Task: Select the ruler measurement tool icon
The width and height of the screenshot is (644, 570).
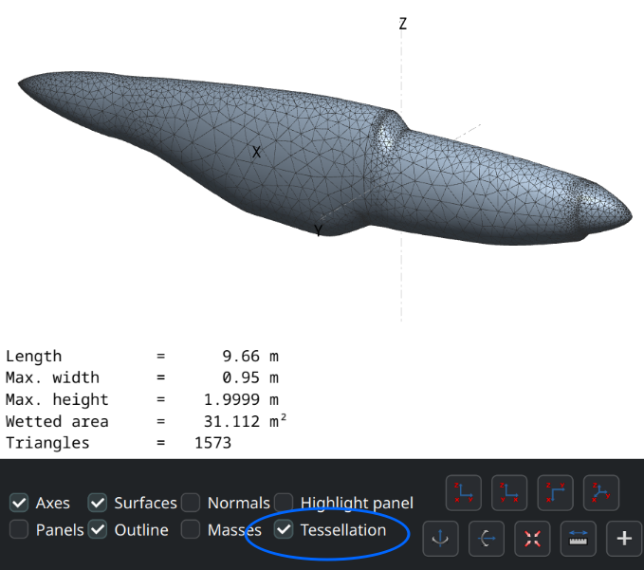Action: tap(578, 538)
